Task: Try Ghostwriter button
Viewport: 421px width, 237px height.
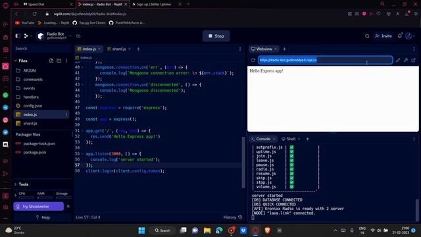Action: coord(38,206)
